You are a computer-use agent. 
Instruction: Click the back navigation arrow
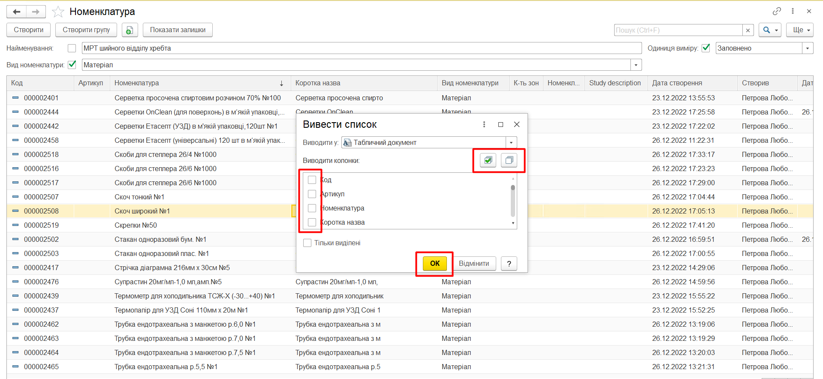17,12
